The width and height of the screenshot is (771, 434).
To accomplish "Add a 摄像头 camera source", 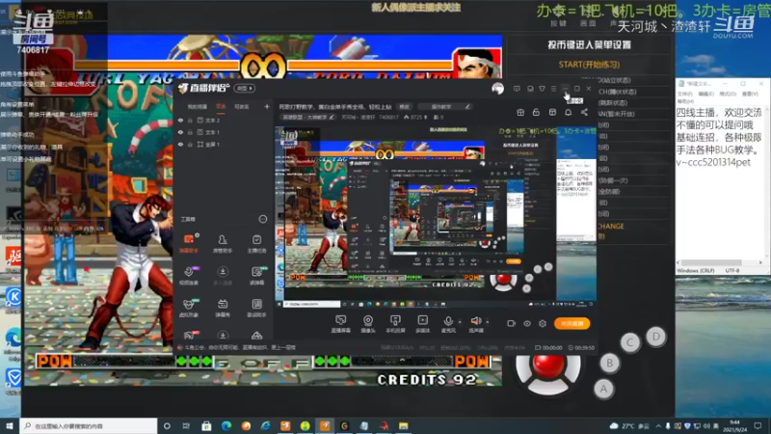I will pos(368,324).
